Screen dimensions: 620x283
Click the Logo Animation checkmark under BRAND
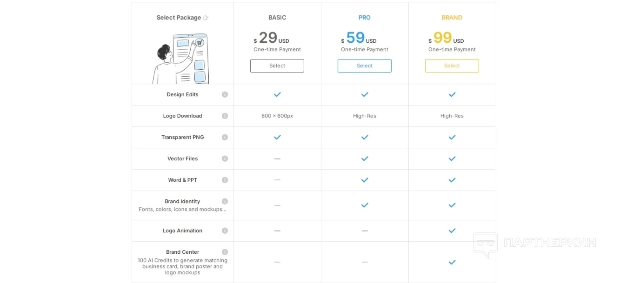(x=452, y=230)
